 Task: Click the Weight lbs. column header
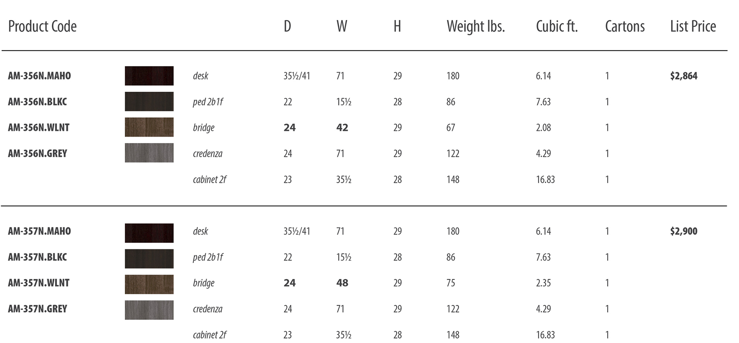(476, 26)
